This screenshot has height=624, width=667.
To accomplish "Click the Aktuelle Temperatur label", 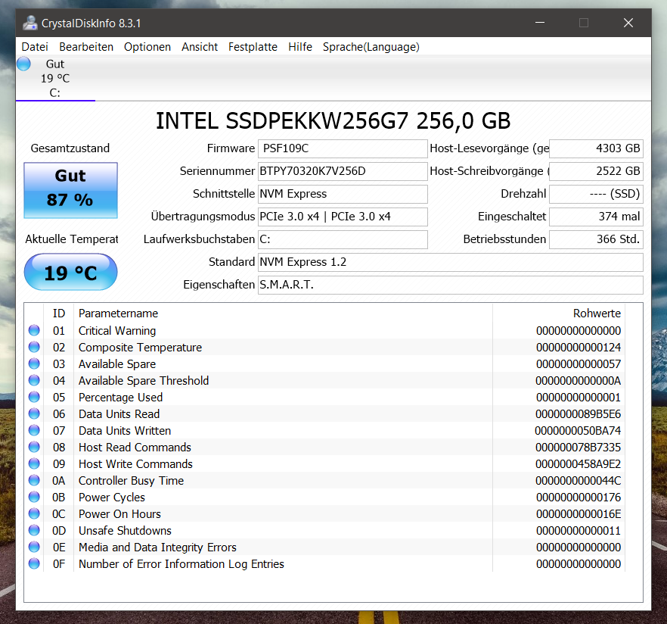I will pos(71,239).
